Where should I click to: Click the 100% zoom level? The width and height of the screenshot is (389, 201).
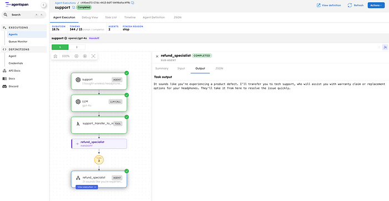(x=66, y=56)
